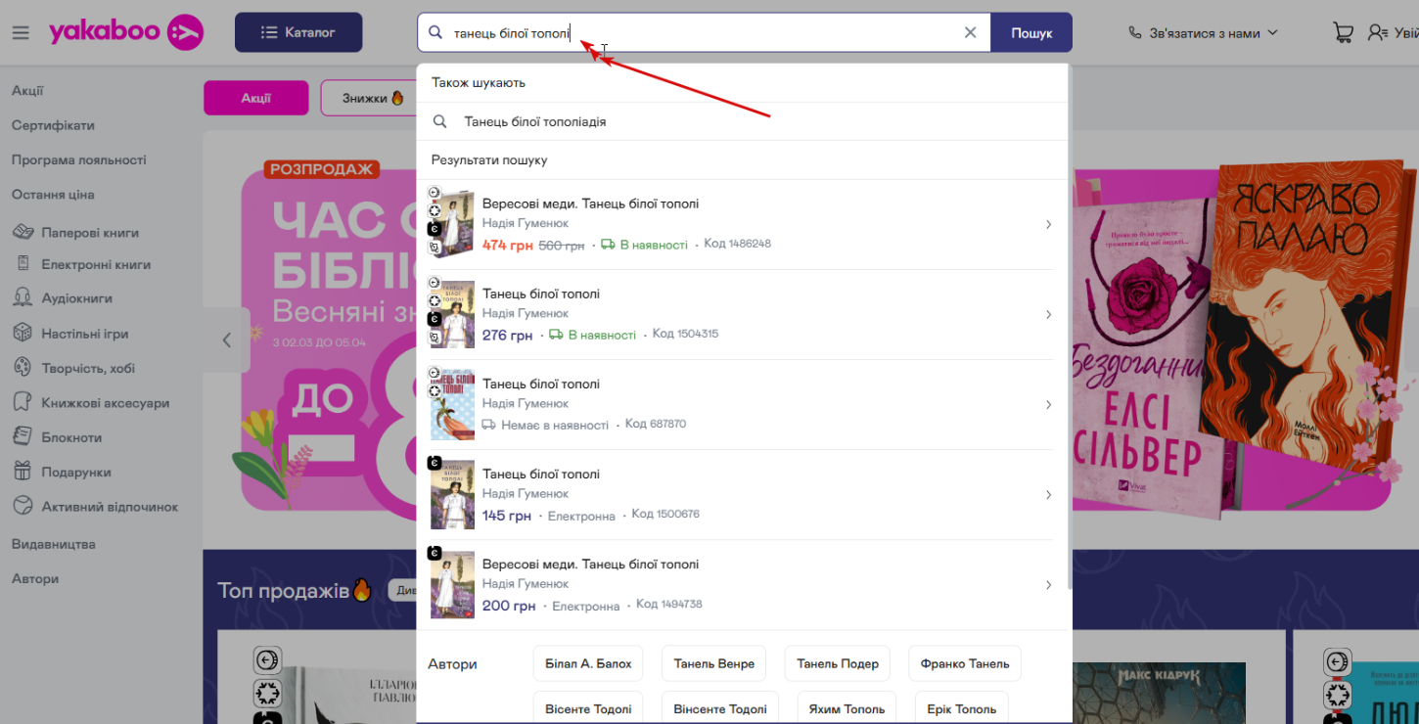Click the Настільні ігри dice icon
This screenshot has width=1419, height=724.
point(23,334)
